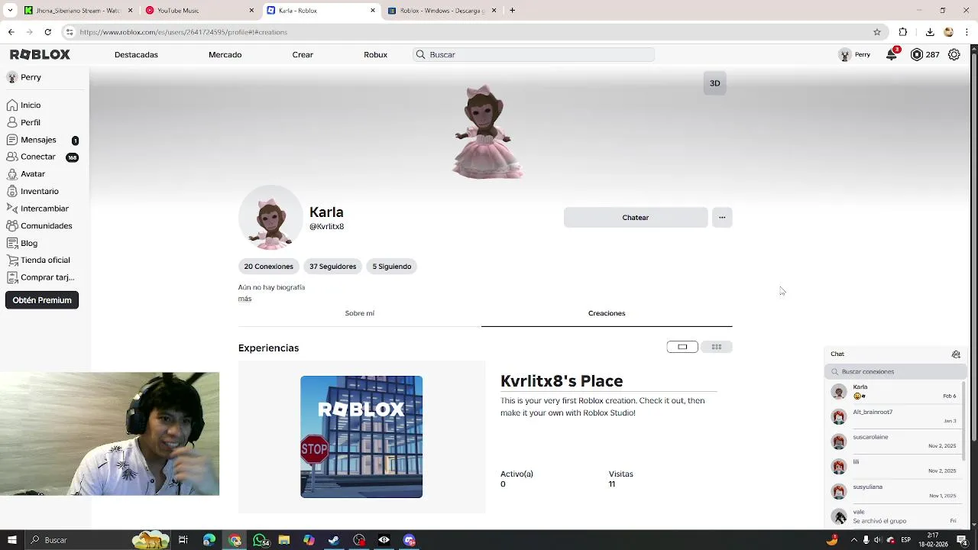The image size is (978, 550).
Task: Open Intercambiar trades page
Action: coord(37,209)
